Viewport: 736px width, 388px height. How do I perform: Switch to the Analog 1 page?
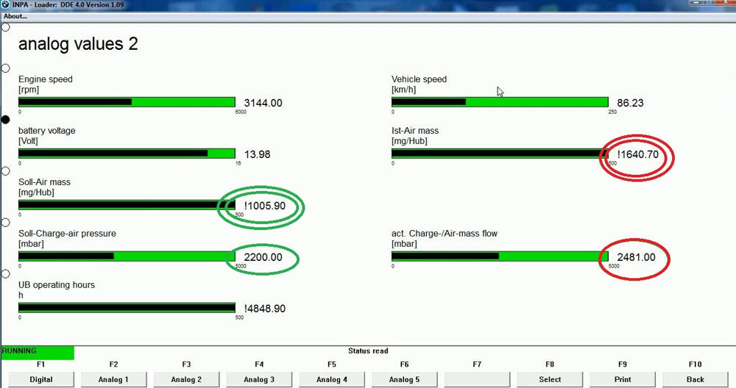coord(113,379)
